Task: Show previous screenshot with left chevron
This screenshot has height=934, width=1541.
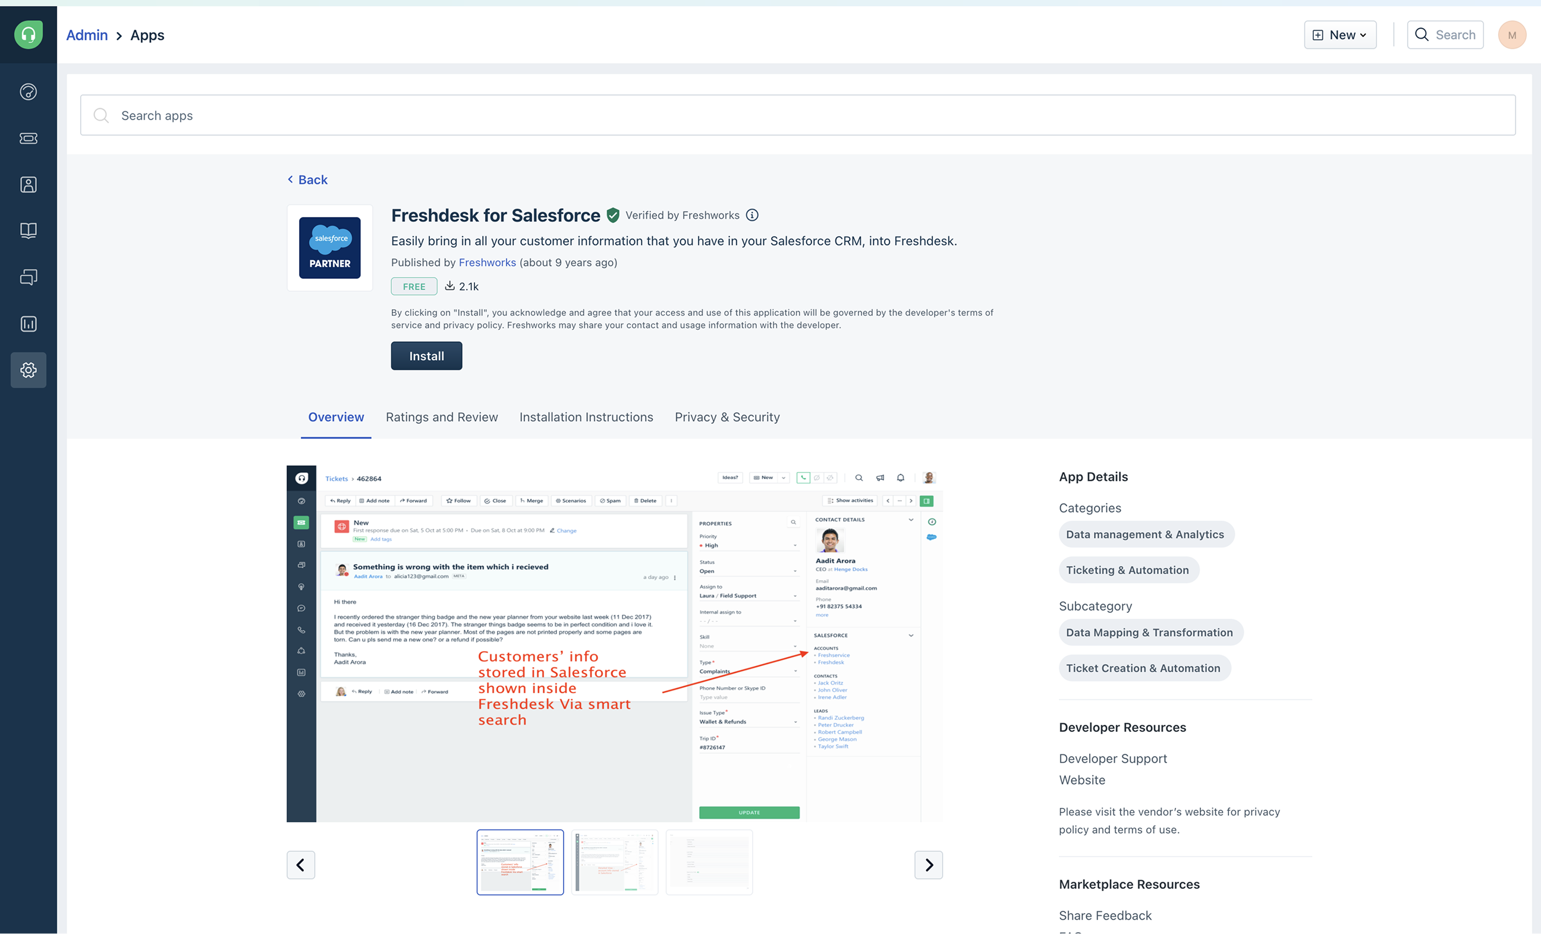Action: point(301,864)
